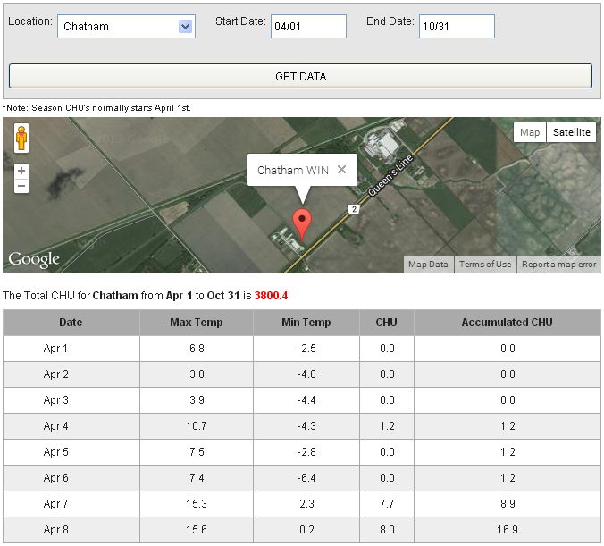The height and width of the screenshot is (546, 604).
Task: Click the Chatham WIN label in info window
Action: tap(293, 170)
